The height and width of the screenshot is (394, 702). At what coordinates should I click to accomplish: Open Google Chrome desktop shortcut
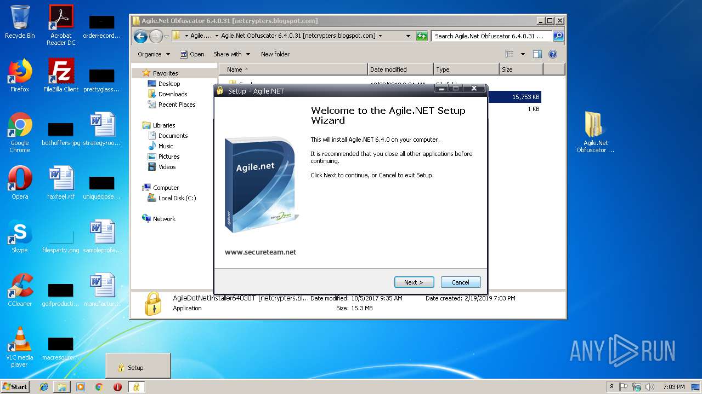tap(20, 132)
